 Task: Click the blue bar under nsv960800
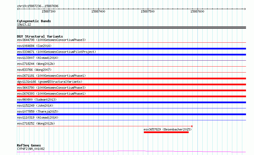click(x=131, y=102)
